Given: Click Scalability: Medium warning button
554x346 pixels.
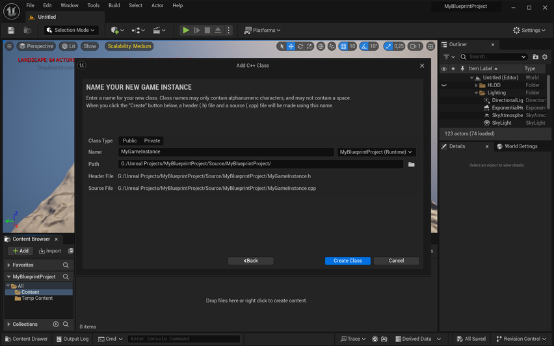Looking at the screenshot, I should click(x=129, y=46).
